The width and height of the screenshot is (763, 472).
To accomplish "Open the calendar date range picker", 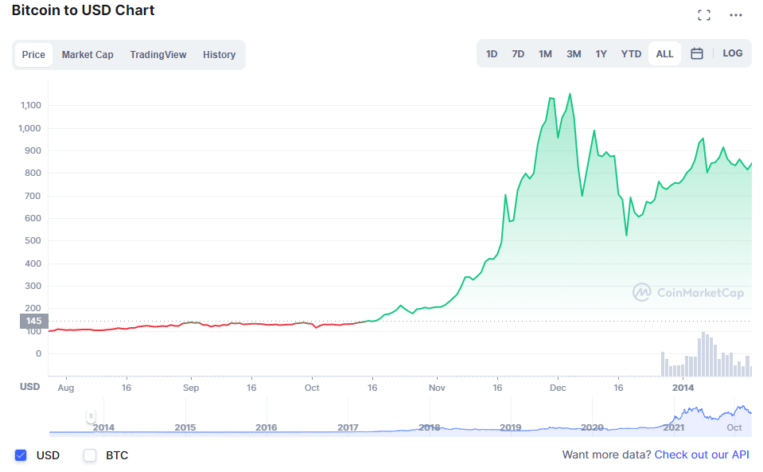I will click(697, 53).
